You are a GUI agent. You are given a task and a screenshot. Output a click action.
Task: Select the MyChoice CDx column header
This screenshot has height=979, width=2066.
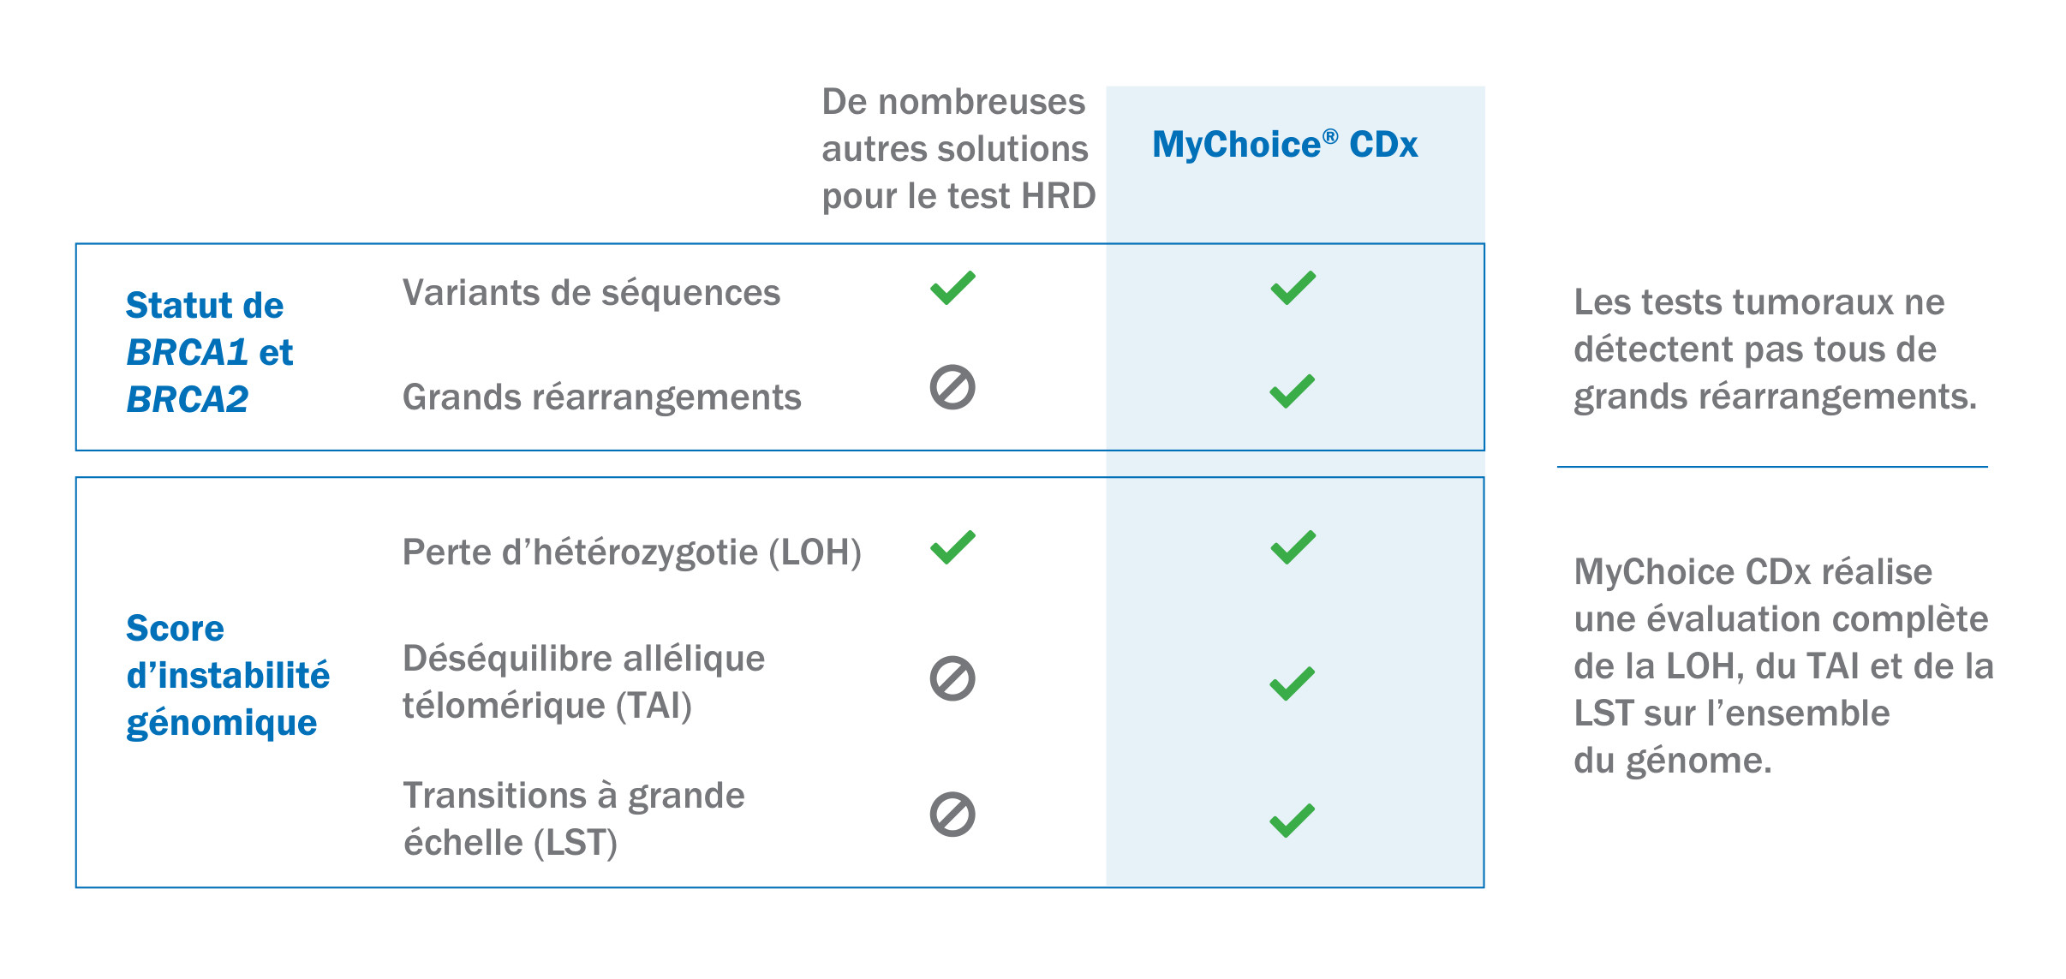coord(1285,145)
